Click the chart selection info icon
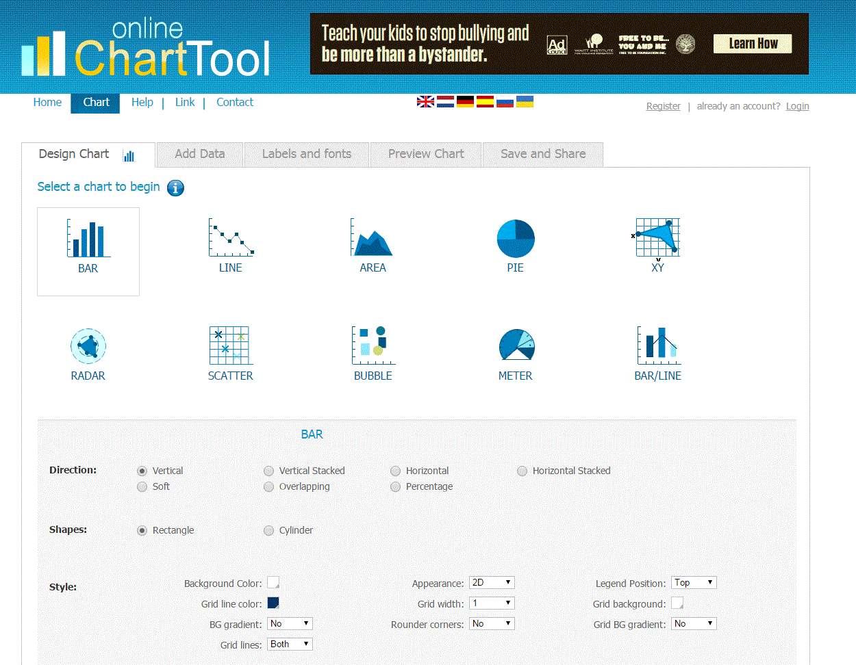 pos(175,187)
